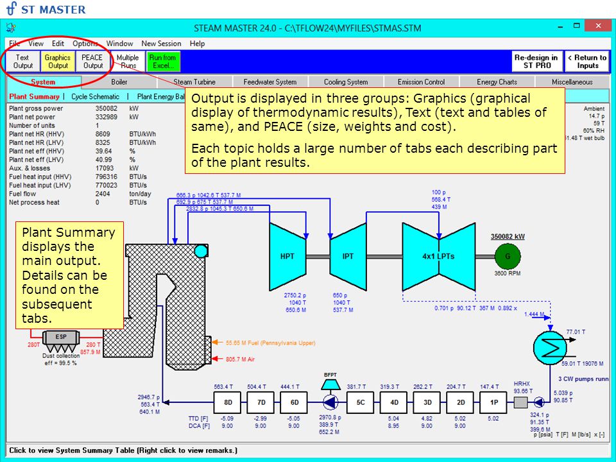This screenshot has height=462, width=616.
Task: Maximize the Steam Master window
Action: [577, 26]
